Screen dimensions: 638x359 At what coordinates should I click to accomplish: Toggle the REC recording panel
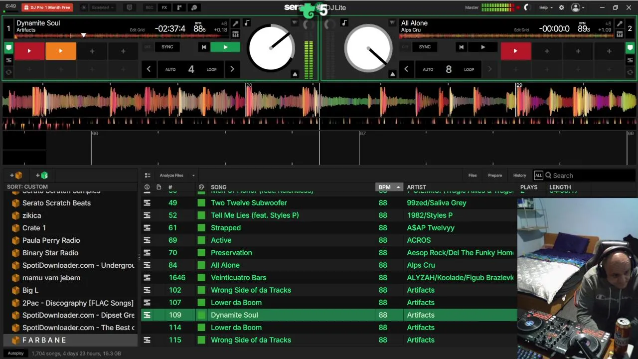(149, 7)
